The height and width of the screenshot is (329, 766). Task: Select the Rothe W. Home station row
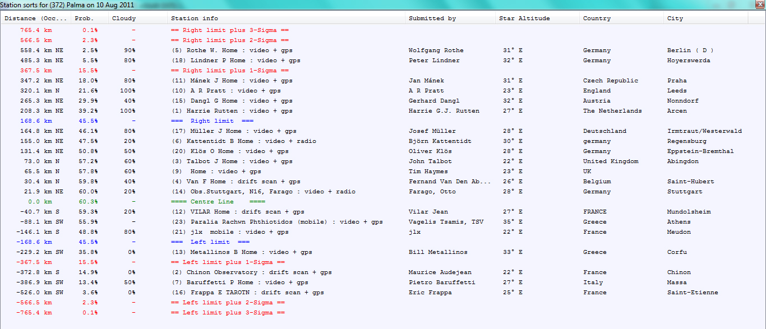pyautogui.click(x=375, y=50)
